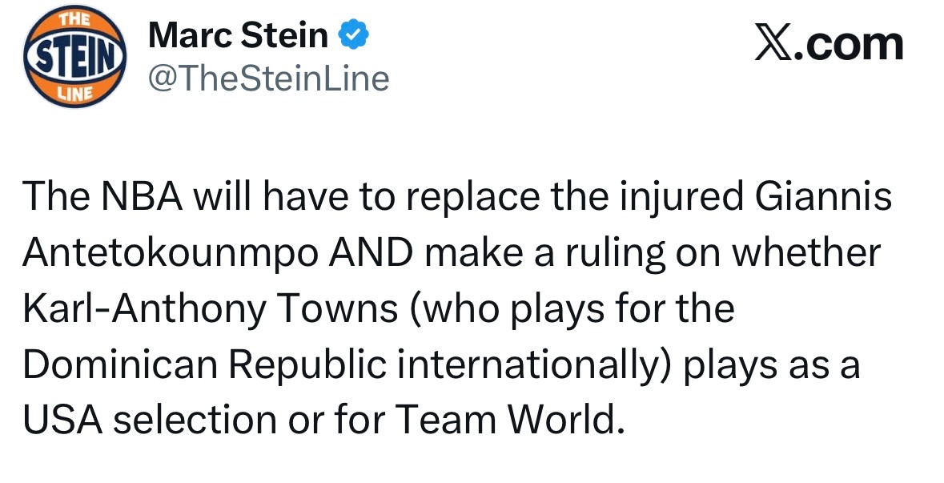The image size is (944, 483).
Task: Click the word STEIN inside the basketball logo
Action: pyautogui.click(x=75, y=57)
